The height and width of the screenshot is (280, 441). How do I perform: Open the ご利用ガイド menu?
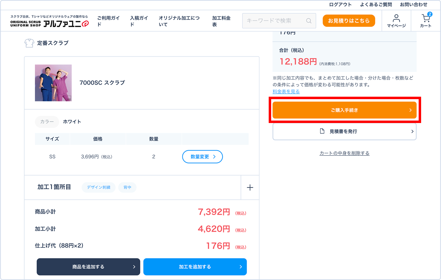coord(108,21)
